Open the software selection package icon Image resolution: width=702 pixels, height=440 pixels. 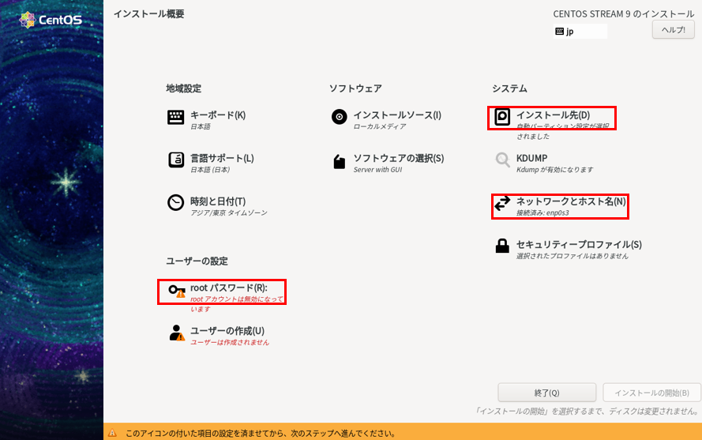point(340,161)
